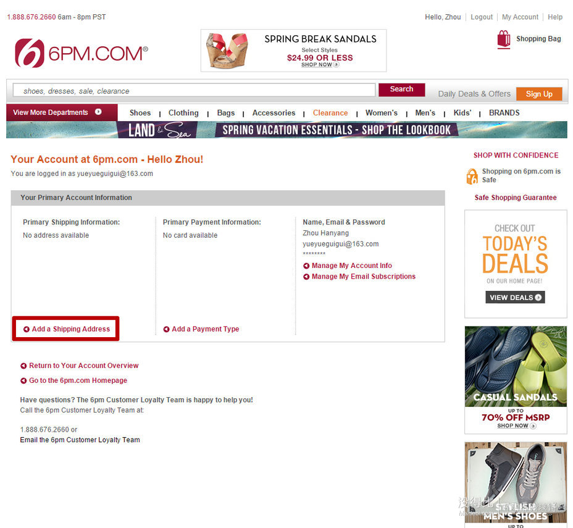Open the Bags menu

click(226, 113)
